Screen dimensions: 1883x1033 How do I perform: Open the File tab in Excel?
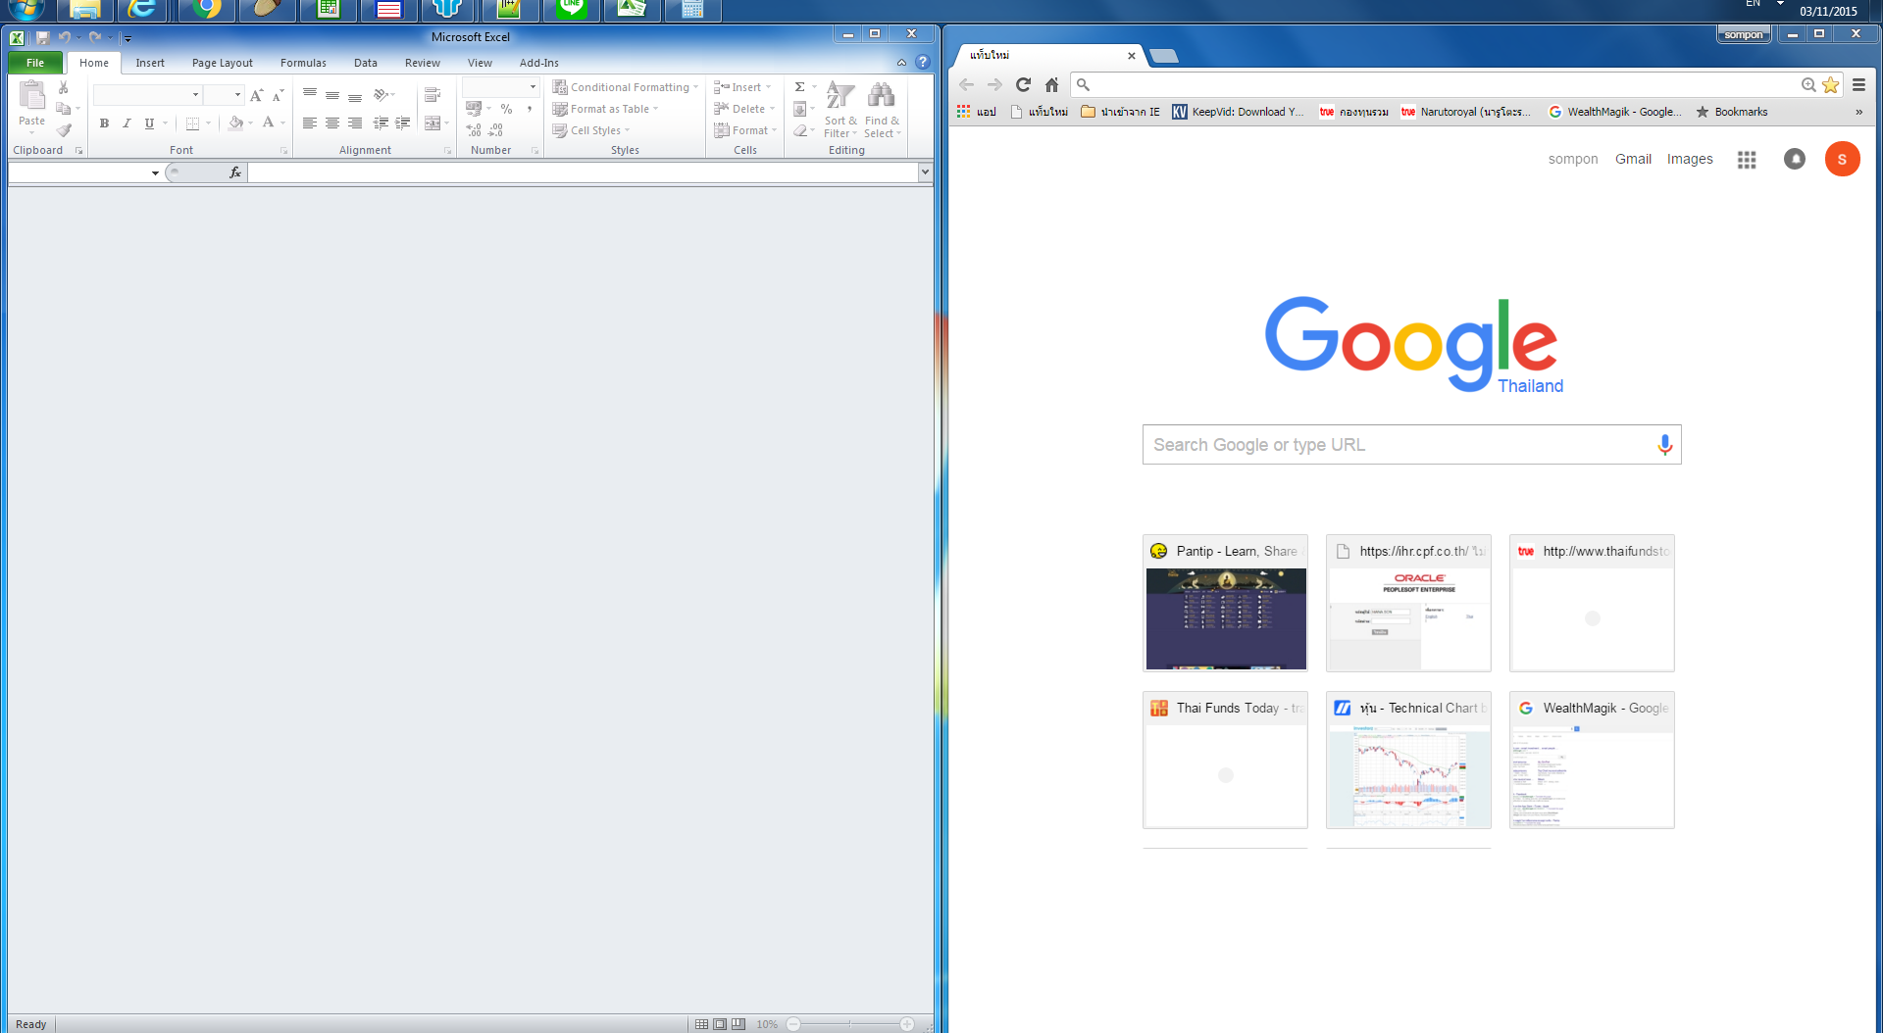tap(35, 63)
